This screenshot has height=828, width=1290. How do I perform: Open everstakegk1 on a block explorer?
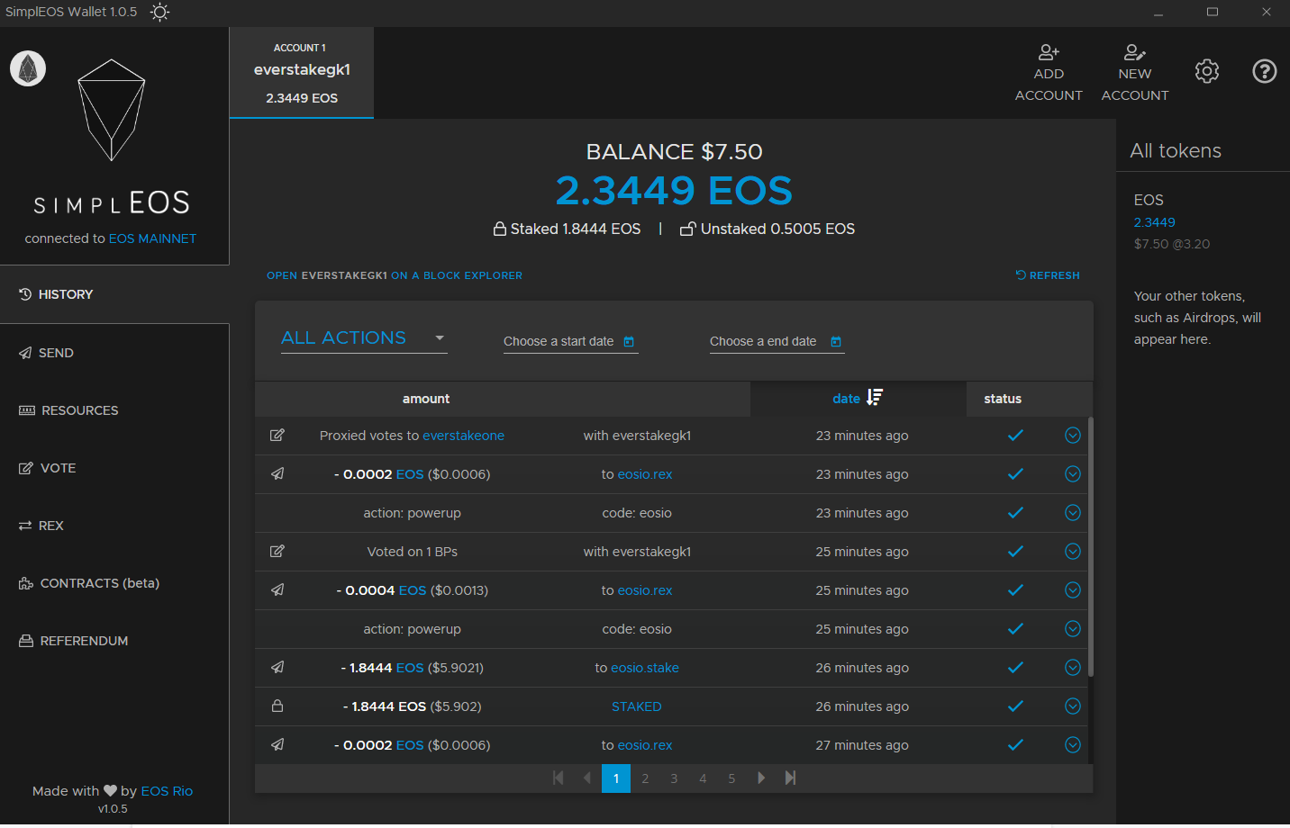pos(395,275)
